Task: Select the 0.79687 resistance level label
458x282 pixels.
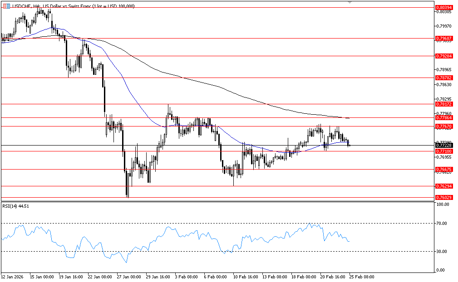Action: (x=443, y=39)
